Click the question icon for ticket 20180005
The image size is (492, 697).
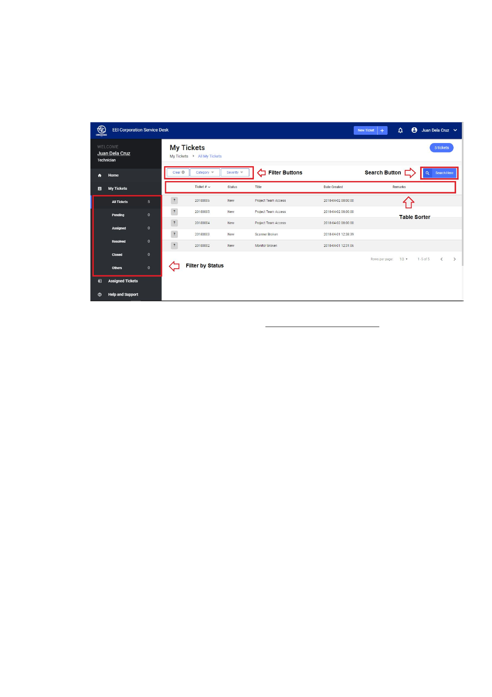pyautogui.click(x=174, y=212)
